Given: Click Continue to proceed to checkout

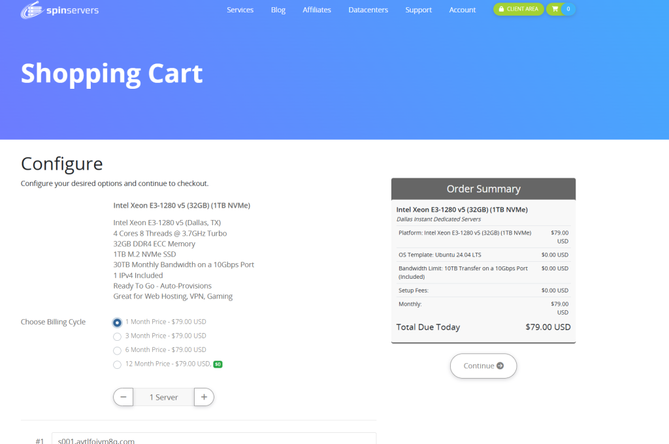Looking at the screenshot, I should [x=483, y=366].
